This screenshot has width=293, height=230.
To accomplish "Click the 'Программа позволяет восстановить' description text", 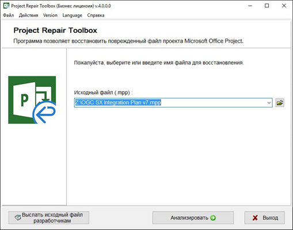I will click(x=128, y=41).
